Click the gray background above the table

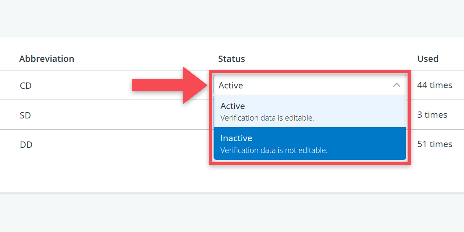232,17
